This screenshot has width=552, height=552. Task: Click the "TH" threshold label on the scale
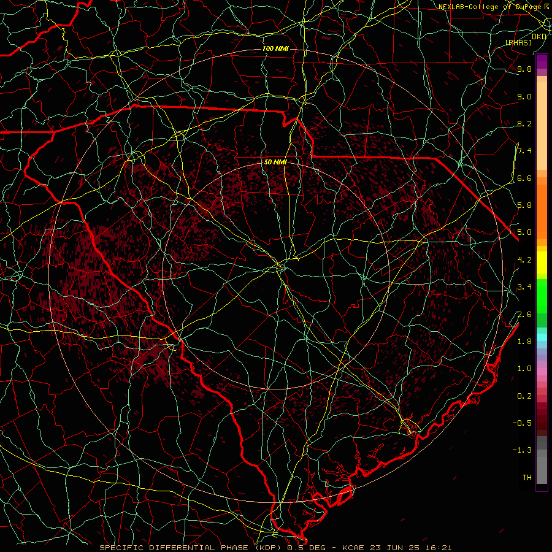pos(527,478)
